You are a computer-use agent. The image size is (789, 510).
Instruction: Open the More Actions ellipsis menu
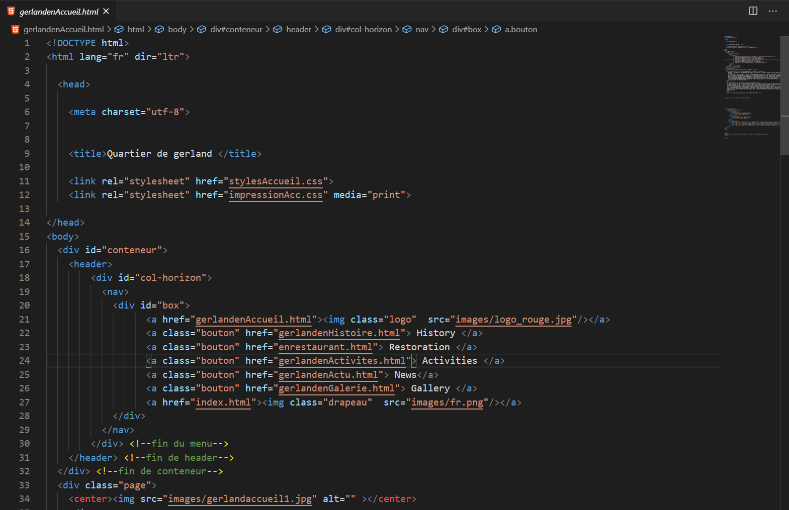coord(773,11)
